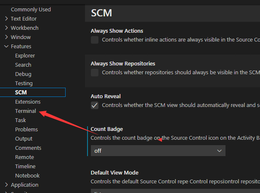260x193 pixels.
Task: Open the Task settings category
Action: [21, 120]
